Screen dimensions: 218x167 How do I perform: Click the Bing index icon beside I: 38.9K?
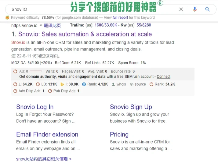pos(62,84)
